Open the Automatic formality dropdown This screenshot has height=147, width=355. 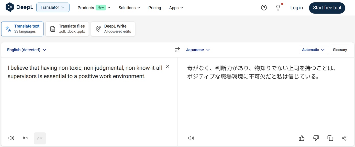click(313, 50)
